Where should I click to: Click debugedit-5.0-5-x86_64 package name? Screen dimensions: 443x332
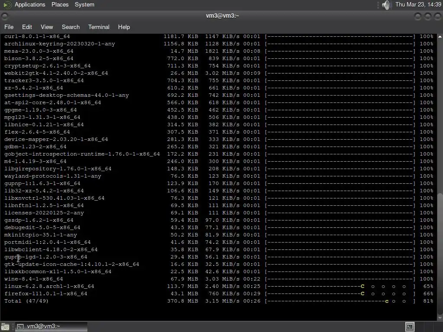point(42,227)
